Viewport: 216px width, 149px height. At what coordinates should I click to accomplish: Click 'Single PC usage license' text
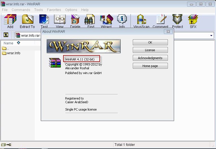(81, 109)
